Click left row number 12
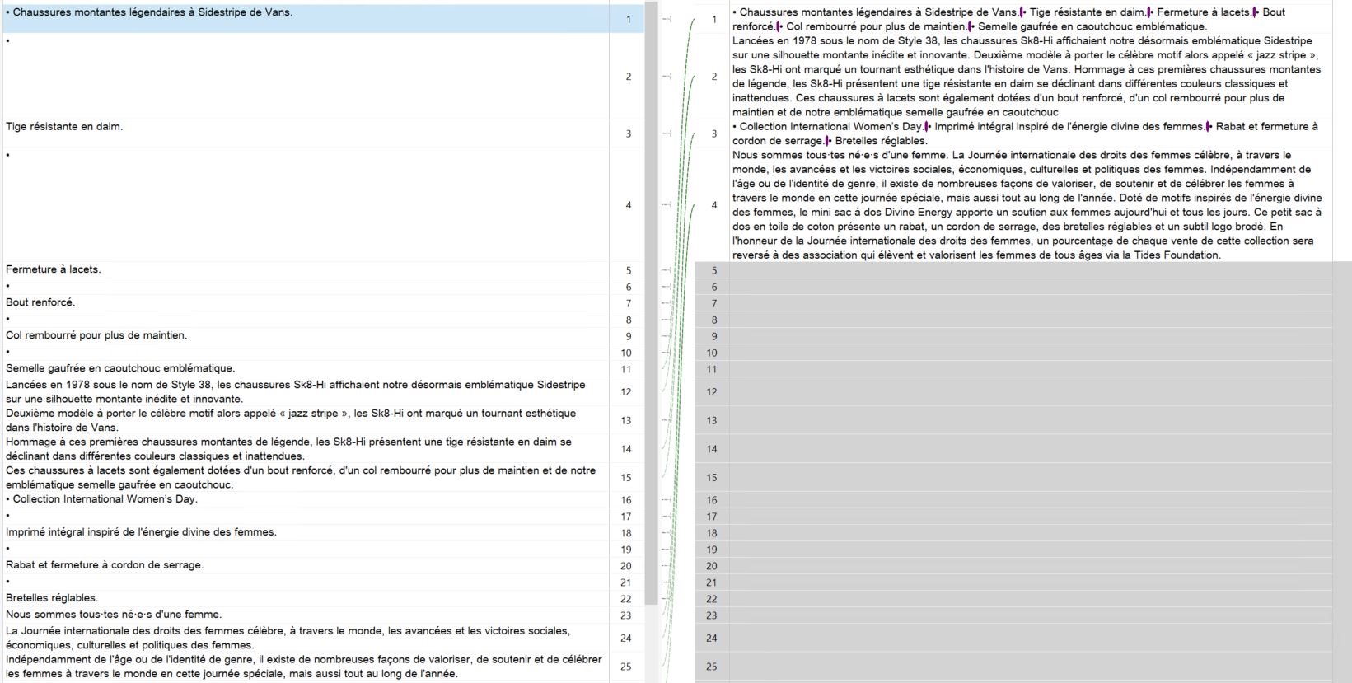Screen dimensions: 1352x683 pos(626,392)
